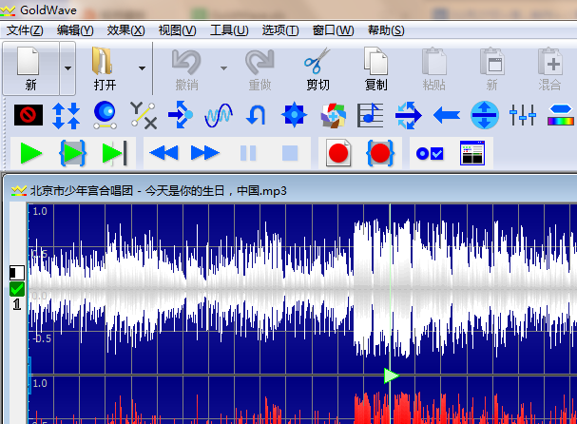Toggle the green channel checkmark
This screenshot has width=577, height=424.
point(17,288)
